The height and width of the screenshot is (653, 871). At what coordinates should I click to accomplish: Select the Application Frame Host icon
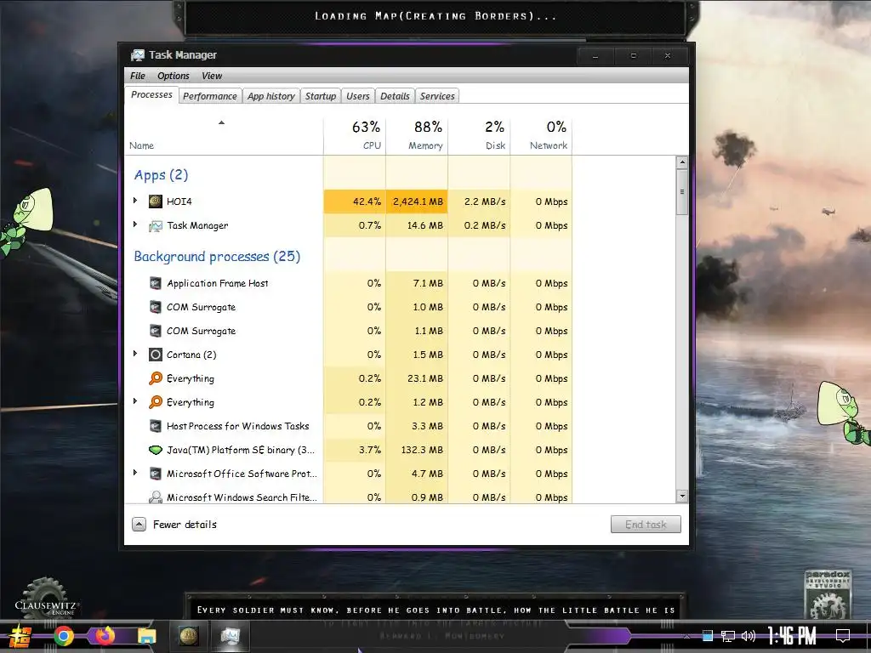pyautogui.click(x=156, y=283)
